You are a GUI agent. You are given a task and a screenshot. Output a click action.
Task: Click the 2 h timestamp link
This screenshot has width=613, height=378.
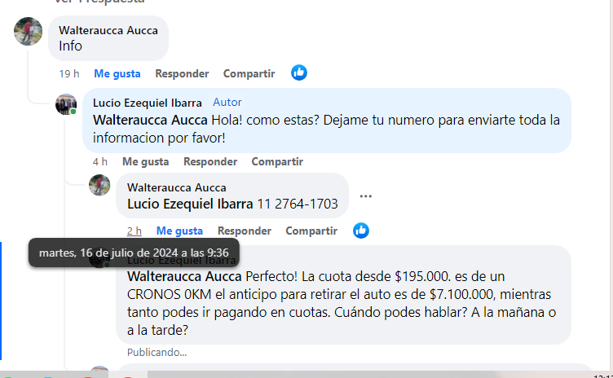point(134,231)
